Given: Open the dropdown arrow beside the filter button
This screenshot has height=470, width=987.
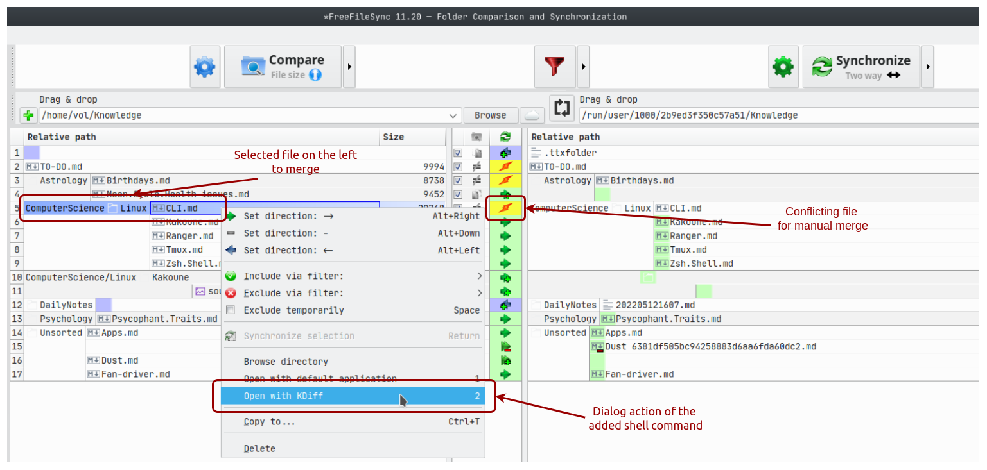Looking at the screenshot, I should click(583, 67).
